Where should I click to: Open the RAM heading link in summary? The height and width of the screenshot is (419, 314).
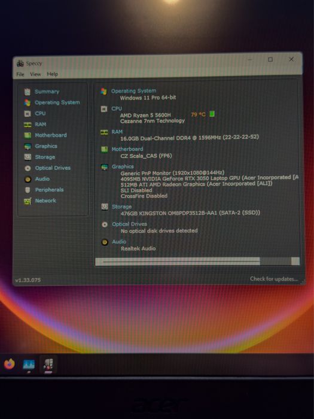pyautogui.click(x=117, y=132)
